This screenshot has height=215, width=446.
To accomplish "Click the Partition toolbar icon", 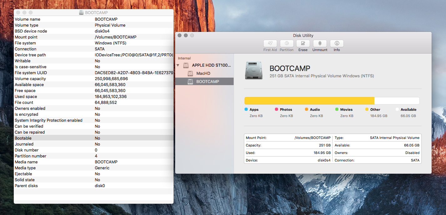I will pyautogui.click(x=286, y=44).
